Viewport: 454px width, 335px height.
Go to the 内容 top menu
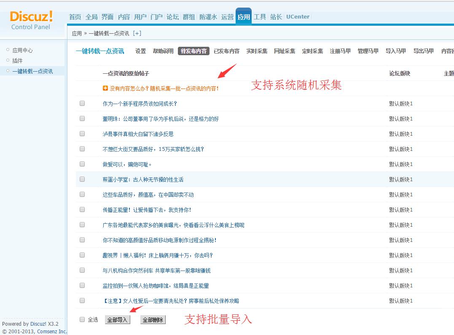pyautogui.click(x=124, y=17)
